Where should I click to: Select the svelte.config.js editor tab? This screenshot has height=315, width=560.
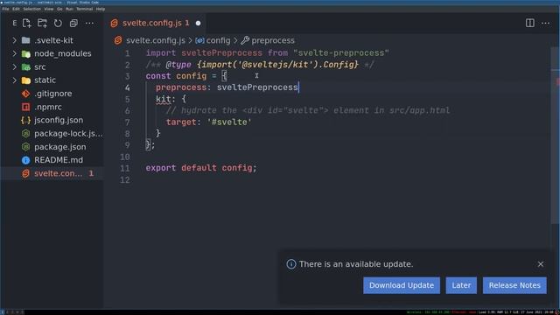coord(156,24)
